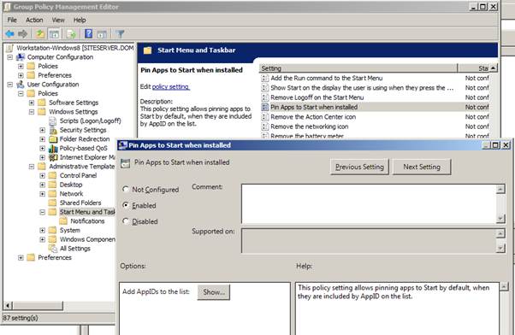Open the File menu

pos(12,20)
